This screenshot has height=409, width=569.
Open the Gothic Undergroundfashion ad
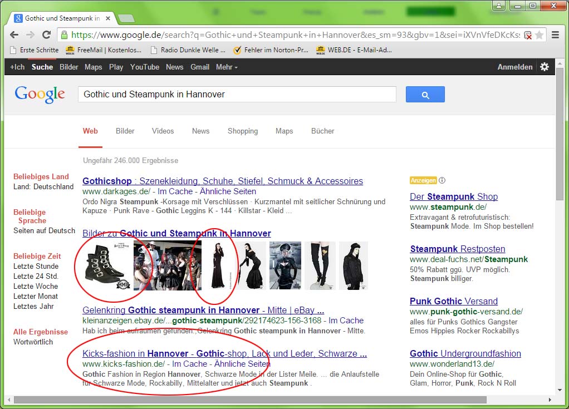[465, 353]
